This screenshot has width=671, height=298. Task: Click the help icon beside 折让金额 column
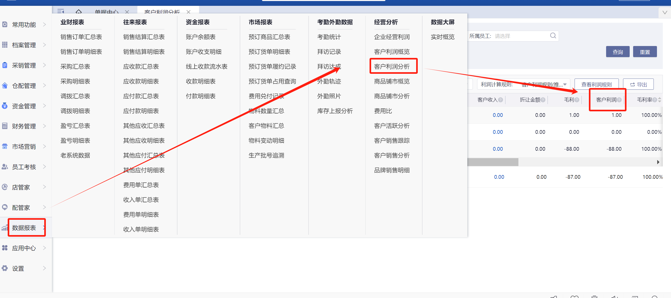pos(543,100)
